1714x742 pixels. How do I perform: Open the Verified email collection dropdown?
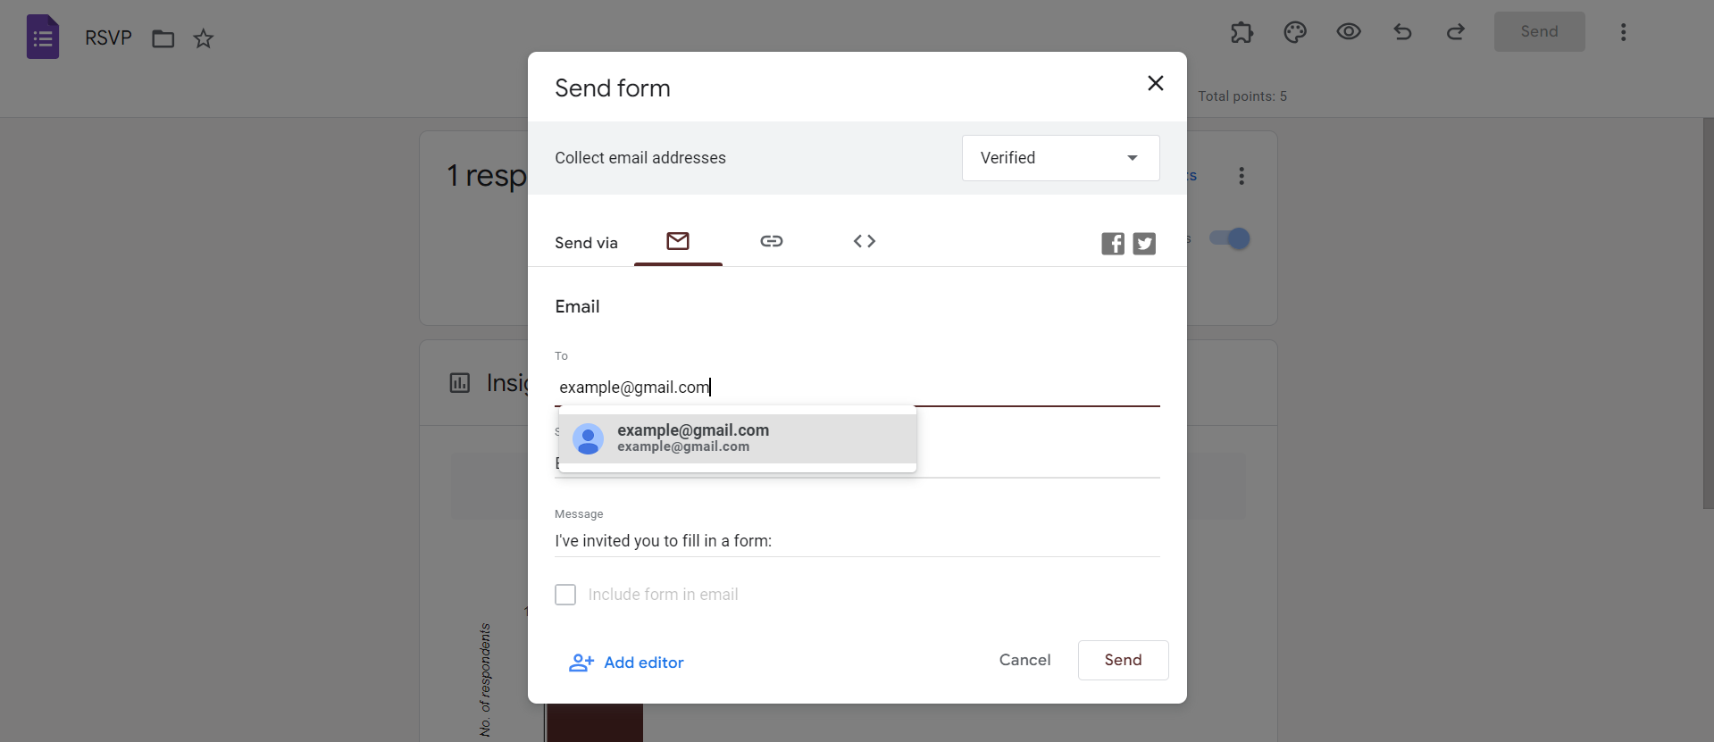[x=1061, y=158]
